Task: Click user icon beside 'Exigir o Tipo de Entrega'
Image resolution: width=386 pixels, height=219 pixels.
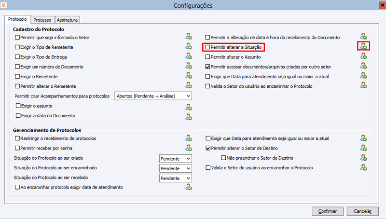Action: tap(189, 56)
